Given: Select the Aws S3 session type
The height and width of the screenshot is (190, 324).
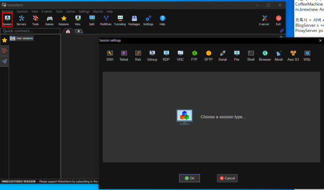Looking at the screenshot, I should pyautogui.click(x=293, y=56).
